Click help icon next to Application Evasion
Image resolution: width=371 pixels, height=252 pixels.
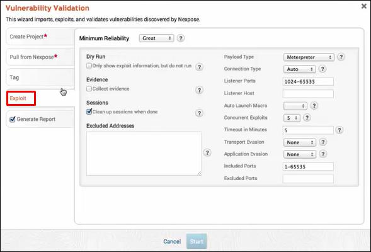tap(322, 154)
